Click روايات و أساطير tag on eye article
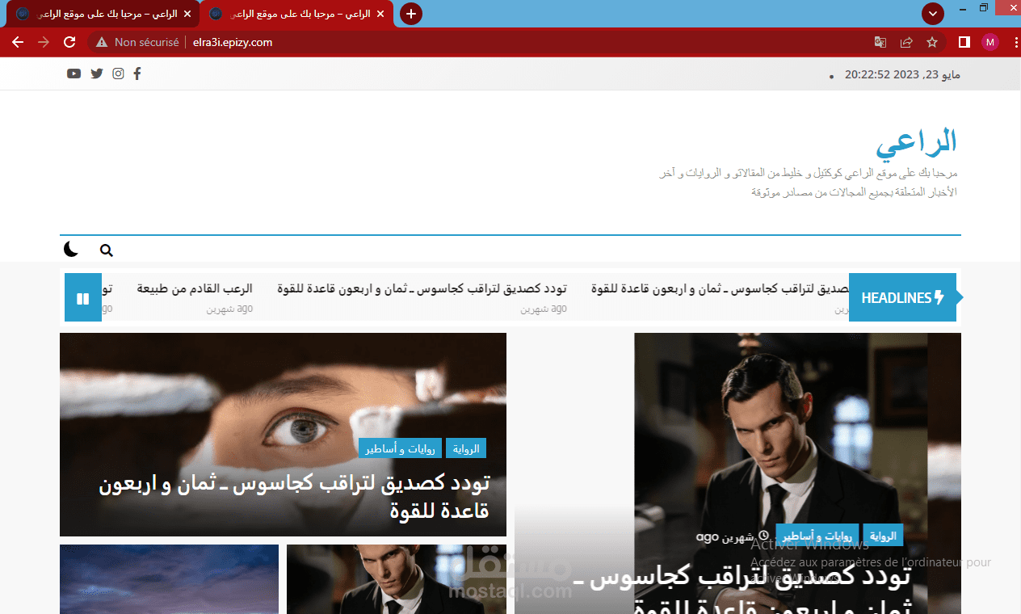The image size is (1021, 614). coord(400,448)
